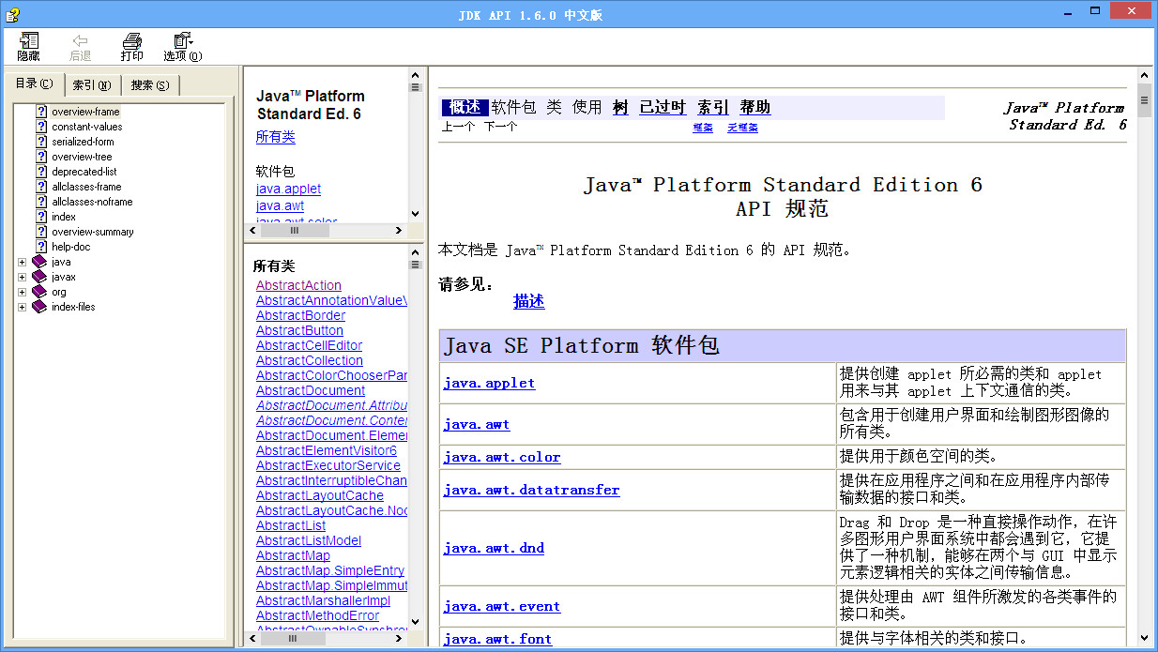Select the help-doc page icon
This screenshot has height=652, width=1158.
pyautogui.click(x=41, y=247)
